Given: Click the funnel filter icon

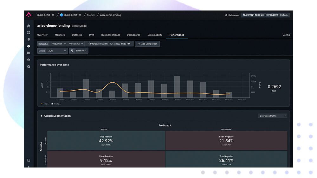Looking at the screenshot, I should tap(72, 51).
